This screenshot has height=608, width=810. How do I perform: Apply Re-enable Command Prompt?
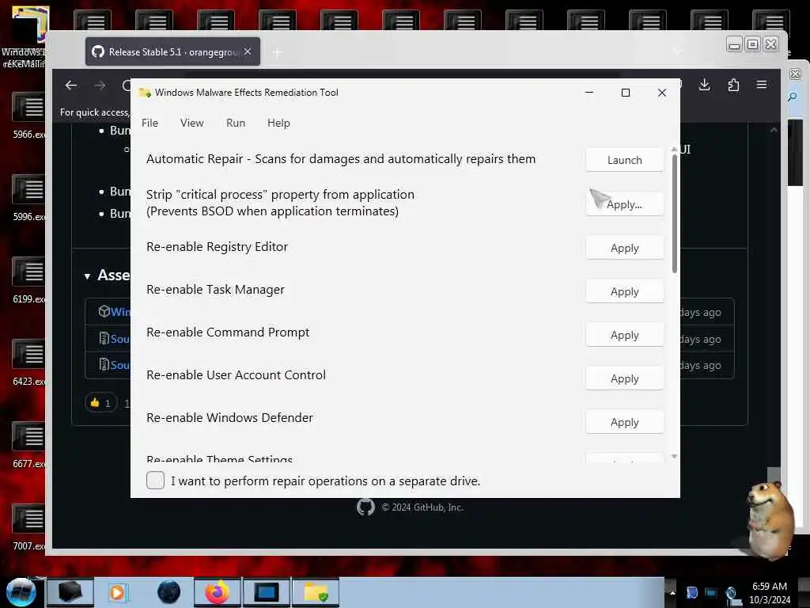coord(624,335)
